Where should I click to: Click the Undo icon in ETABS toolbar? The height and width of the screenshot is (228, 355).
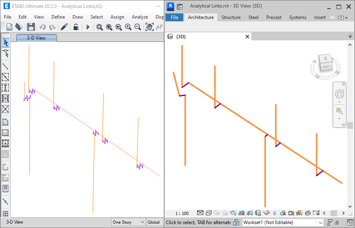43,27
